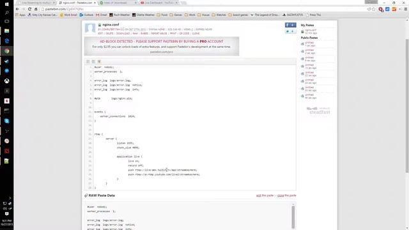Open Task View on the taskbar
Viewport: 409px width, 230px height.
pos(7,21)
